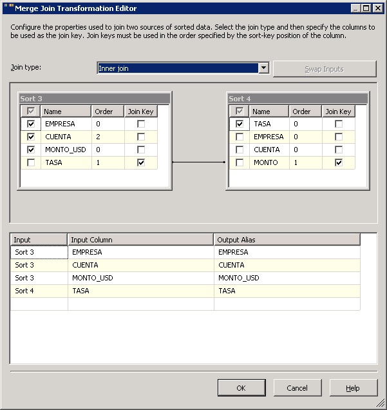Check the TASA column in Sort 3
387x410 pixels.
(30, 162)
